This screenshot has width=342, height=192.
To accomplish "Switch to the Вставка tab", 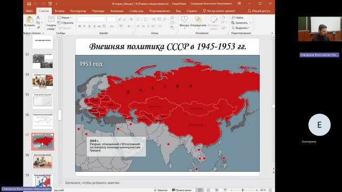I will (59, 11).
